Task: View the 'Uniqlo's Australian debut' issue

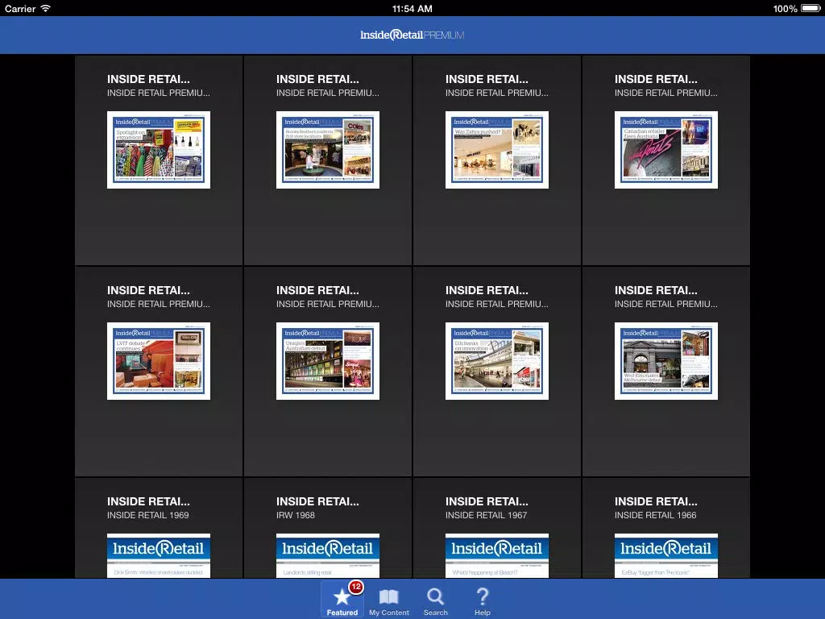Action: pyautogui.click(x=328, y=361)
